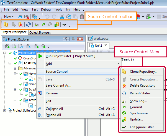Collapse the TestProject tree node
167x136 pixels.
point(10,63)
